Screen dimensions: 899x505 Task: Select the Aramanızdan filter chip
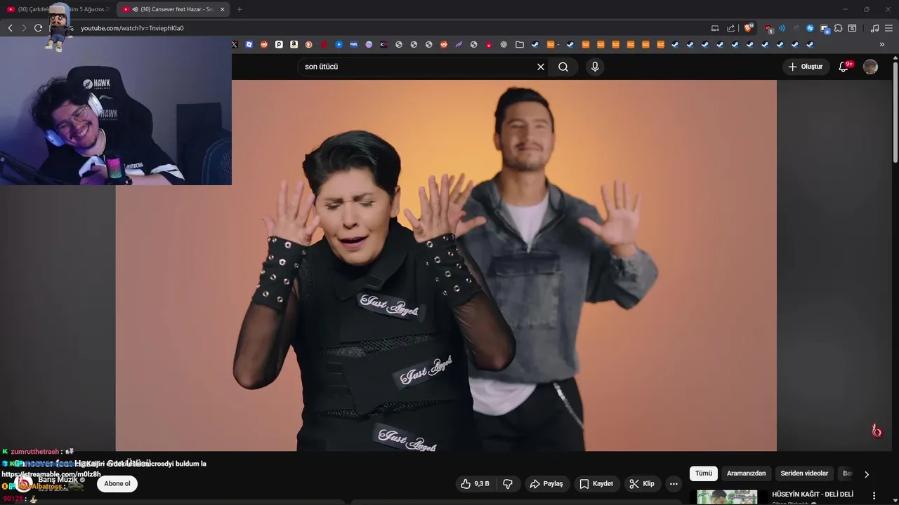coord(746,473)
